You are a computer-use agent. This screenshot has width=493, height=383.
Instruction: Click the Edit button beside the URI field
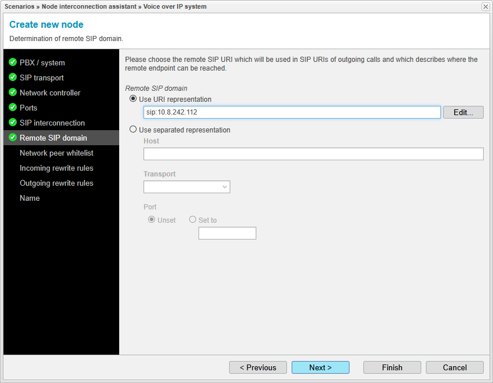coord(463,112)
